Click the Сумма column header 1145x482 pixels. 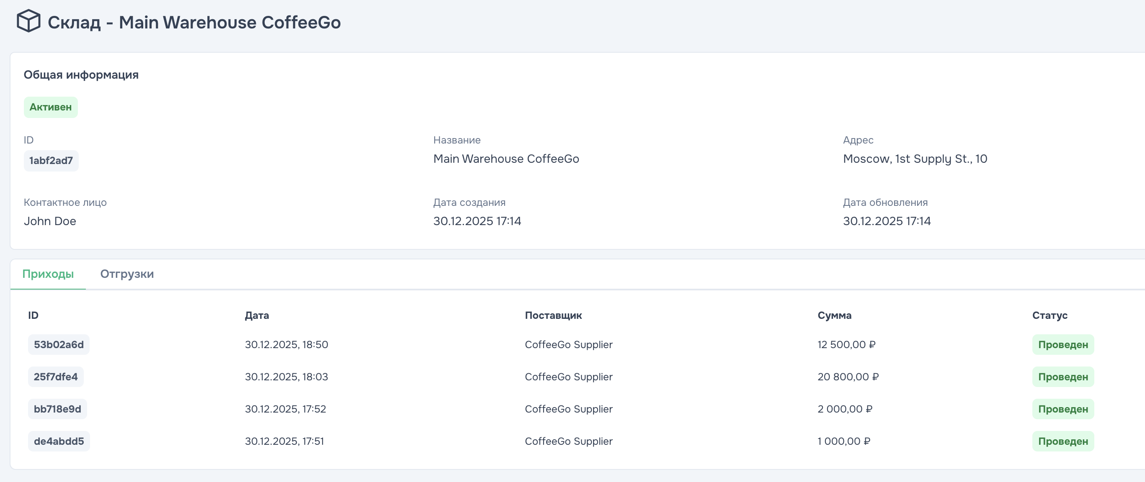834,315
